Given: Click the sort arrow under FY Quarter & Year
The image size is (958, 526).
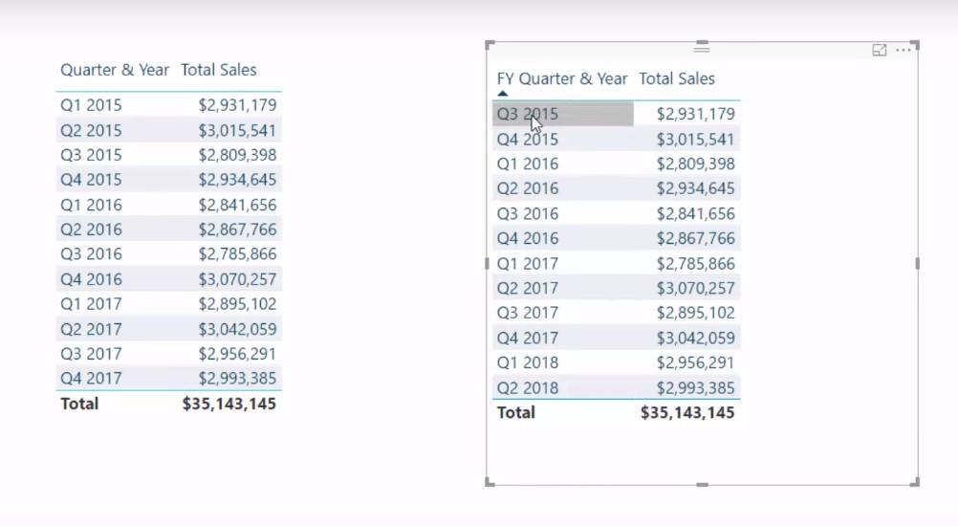Looking at the screenshot, I should tap(502, 94).
